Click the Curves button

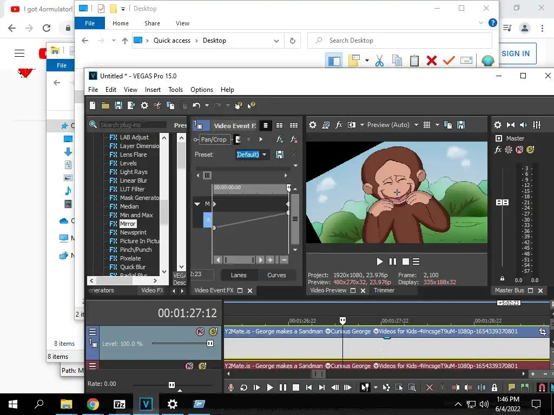tap(276, 275)
